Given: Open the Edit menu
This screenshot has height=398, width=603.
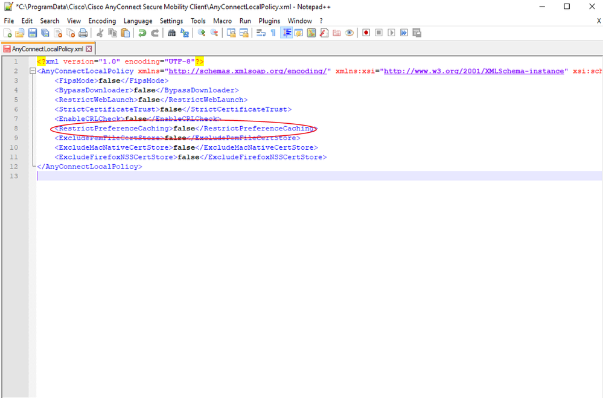Looking at the screenshot, I should pos(27,21).
